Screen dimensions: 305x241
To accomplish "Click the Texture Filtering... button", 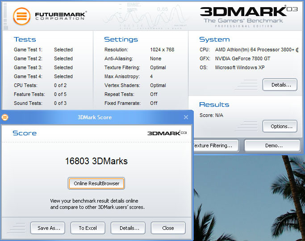I will point(216,145).
